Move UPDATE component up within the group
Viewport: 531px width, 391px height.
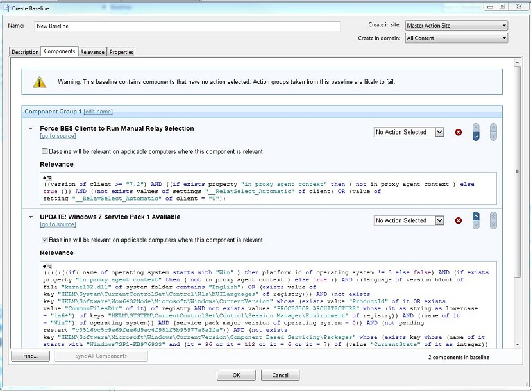475,216
